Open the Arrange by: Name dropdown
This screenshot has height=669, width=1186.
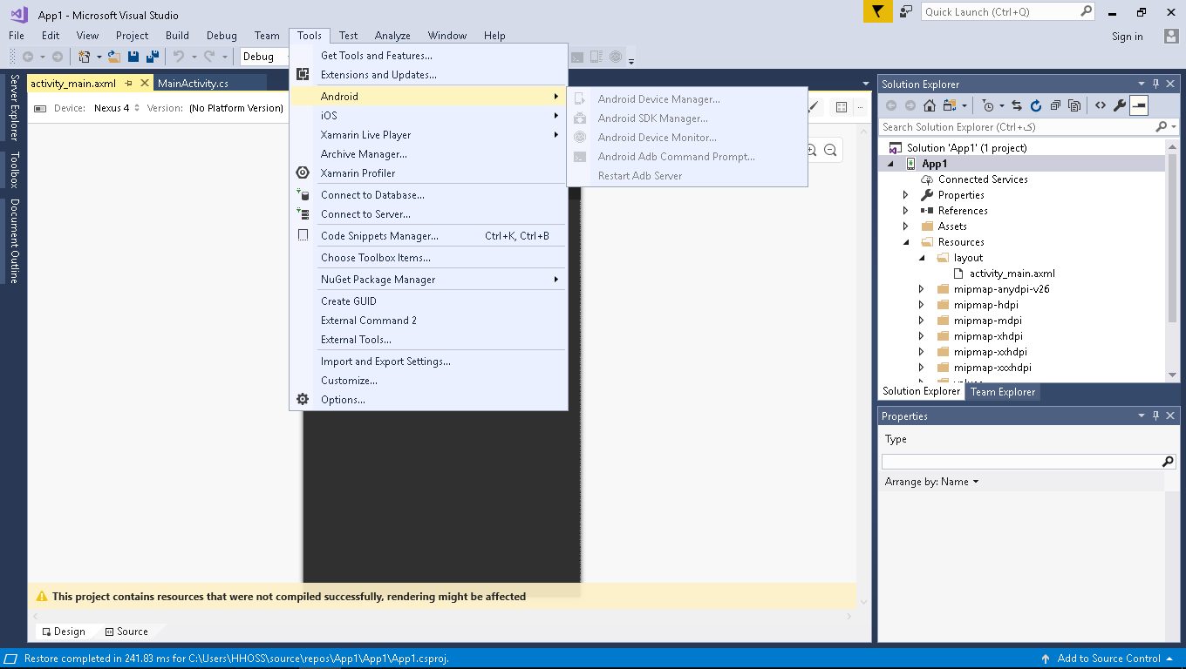pos(931,482)
